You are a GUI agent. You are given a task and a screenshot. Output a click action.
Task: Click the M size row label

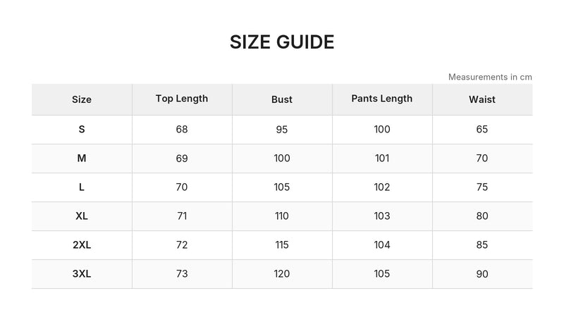(82, 158)
